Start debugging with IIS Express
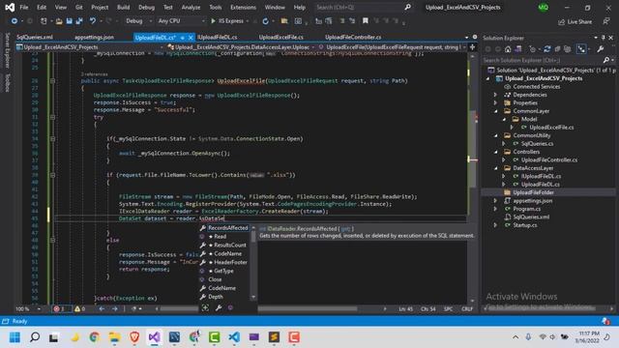The image size is (619, 348). click(227, 21)
